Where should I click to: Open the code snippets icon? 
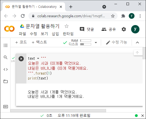tap(5, 69)
